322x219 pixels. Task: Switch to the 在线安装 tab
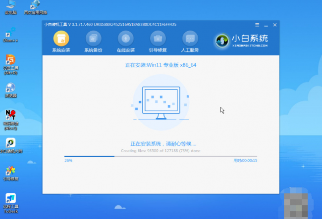126,42
